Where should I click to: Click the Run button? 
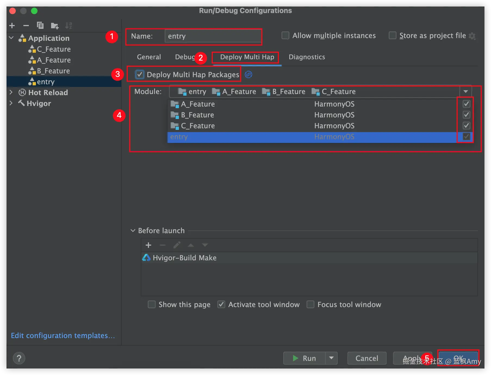pyautogui.click(x=304, y=358)
